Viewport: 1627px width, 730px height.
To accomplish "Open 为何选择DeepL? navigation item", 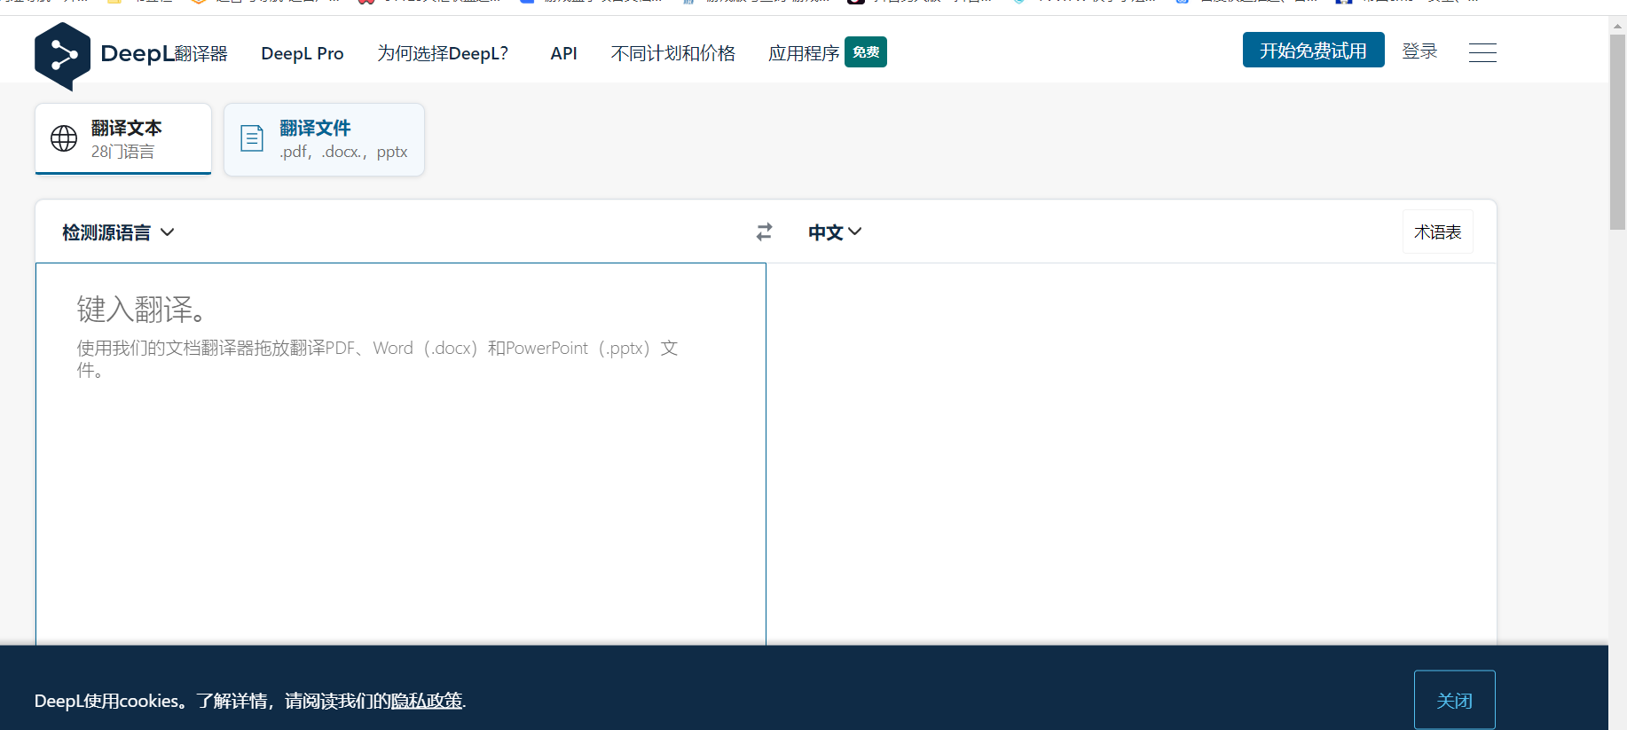I will [x=443, y=53].
